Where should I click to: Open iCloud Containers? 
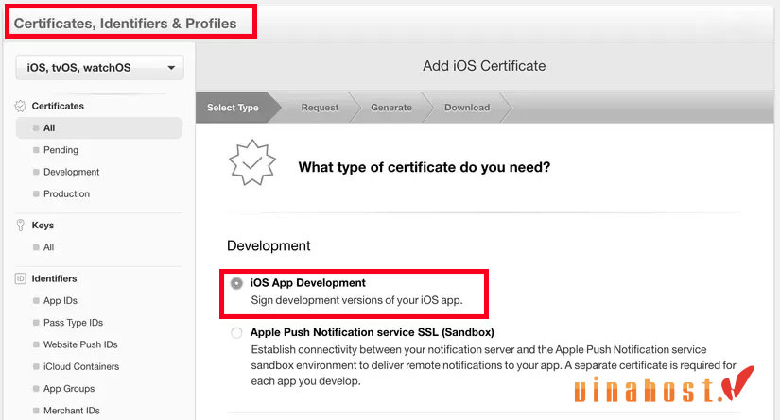[x=81, y=366]
